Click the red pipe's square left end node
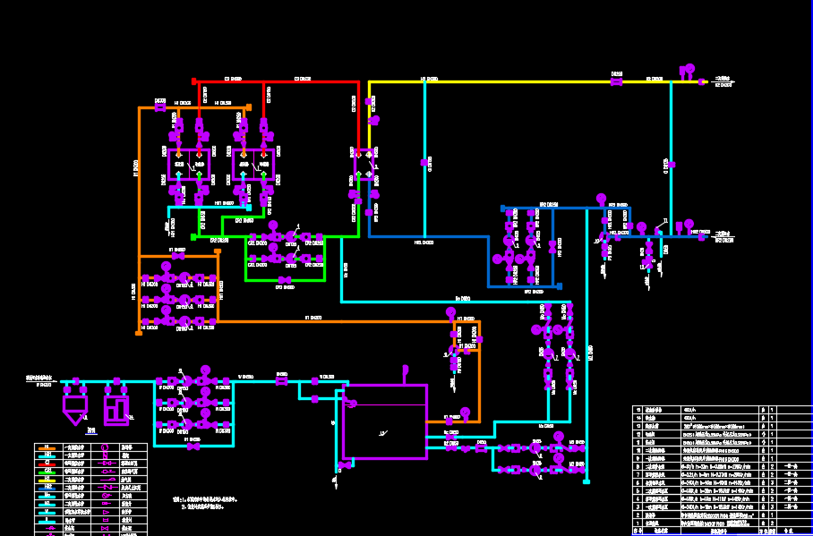This screenshot has height=536, width=813. click(x=195, y=81)
